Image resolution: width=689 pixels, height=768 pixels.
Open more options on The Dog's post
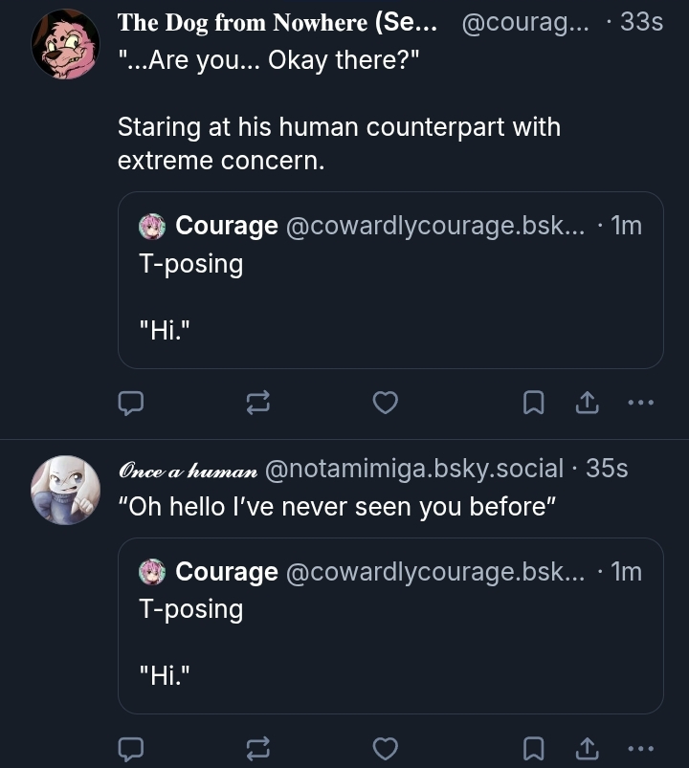pyautogui.click(x=640, y=404)
